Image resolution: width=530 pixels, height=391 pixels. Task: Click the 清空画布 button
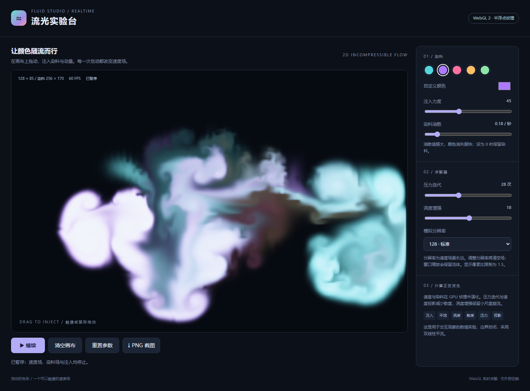click(65, 345)
